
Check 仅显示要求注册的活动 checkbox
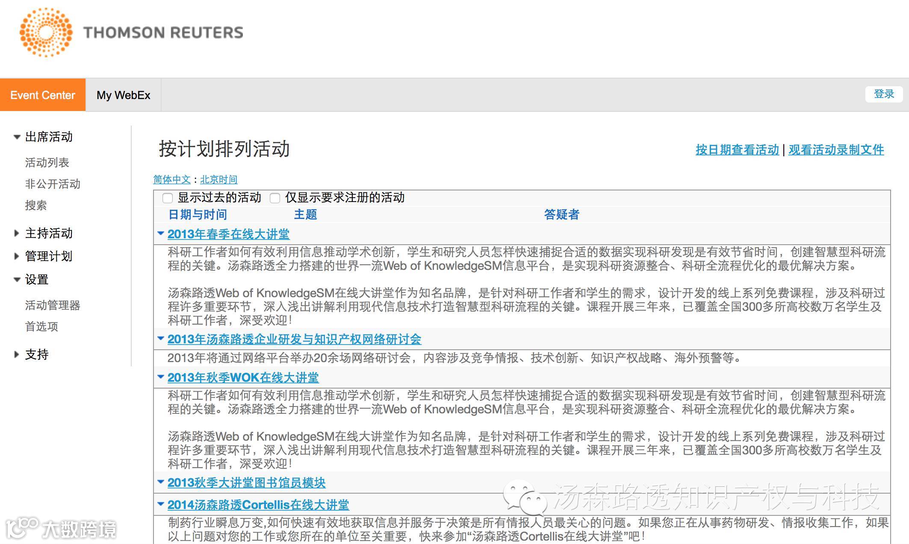coord(275,198)
